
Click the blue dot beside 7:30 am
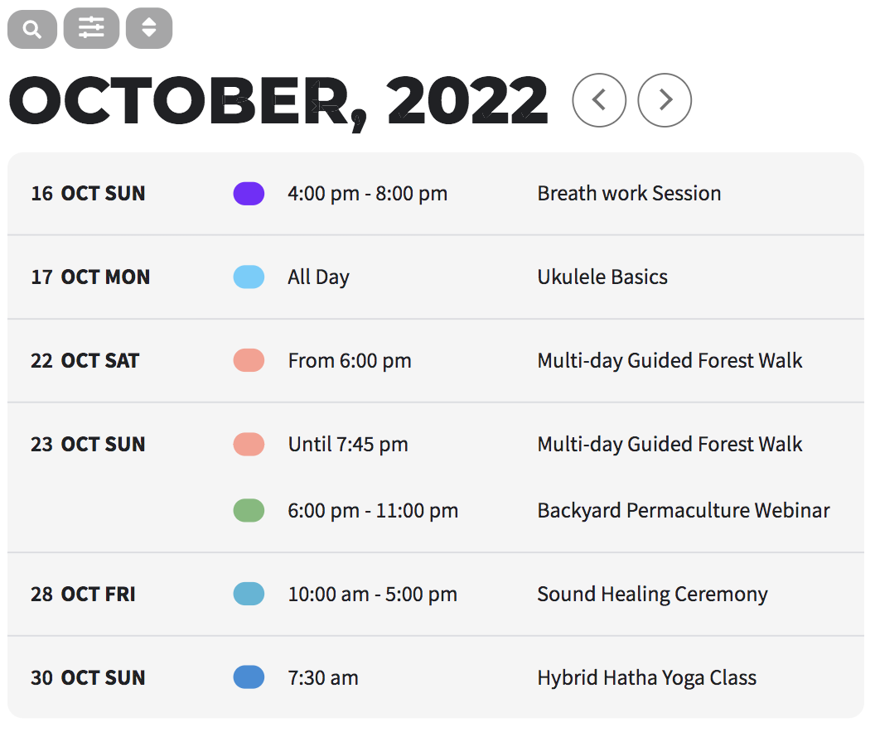(248, 677)
